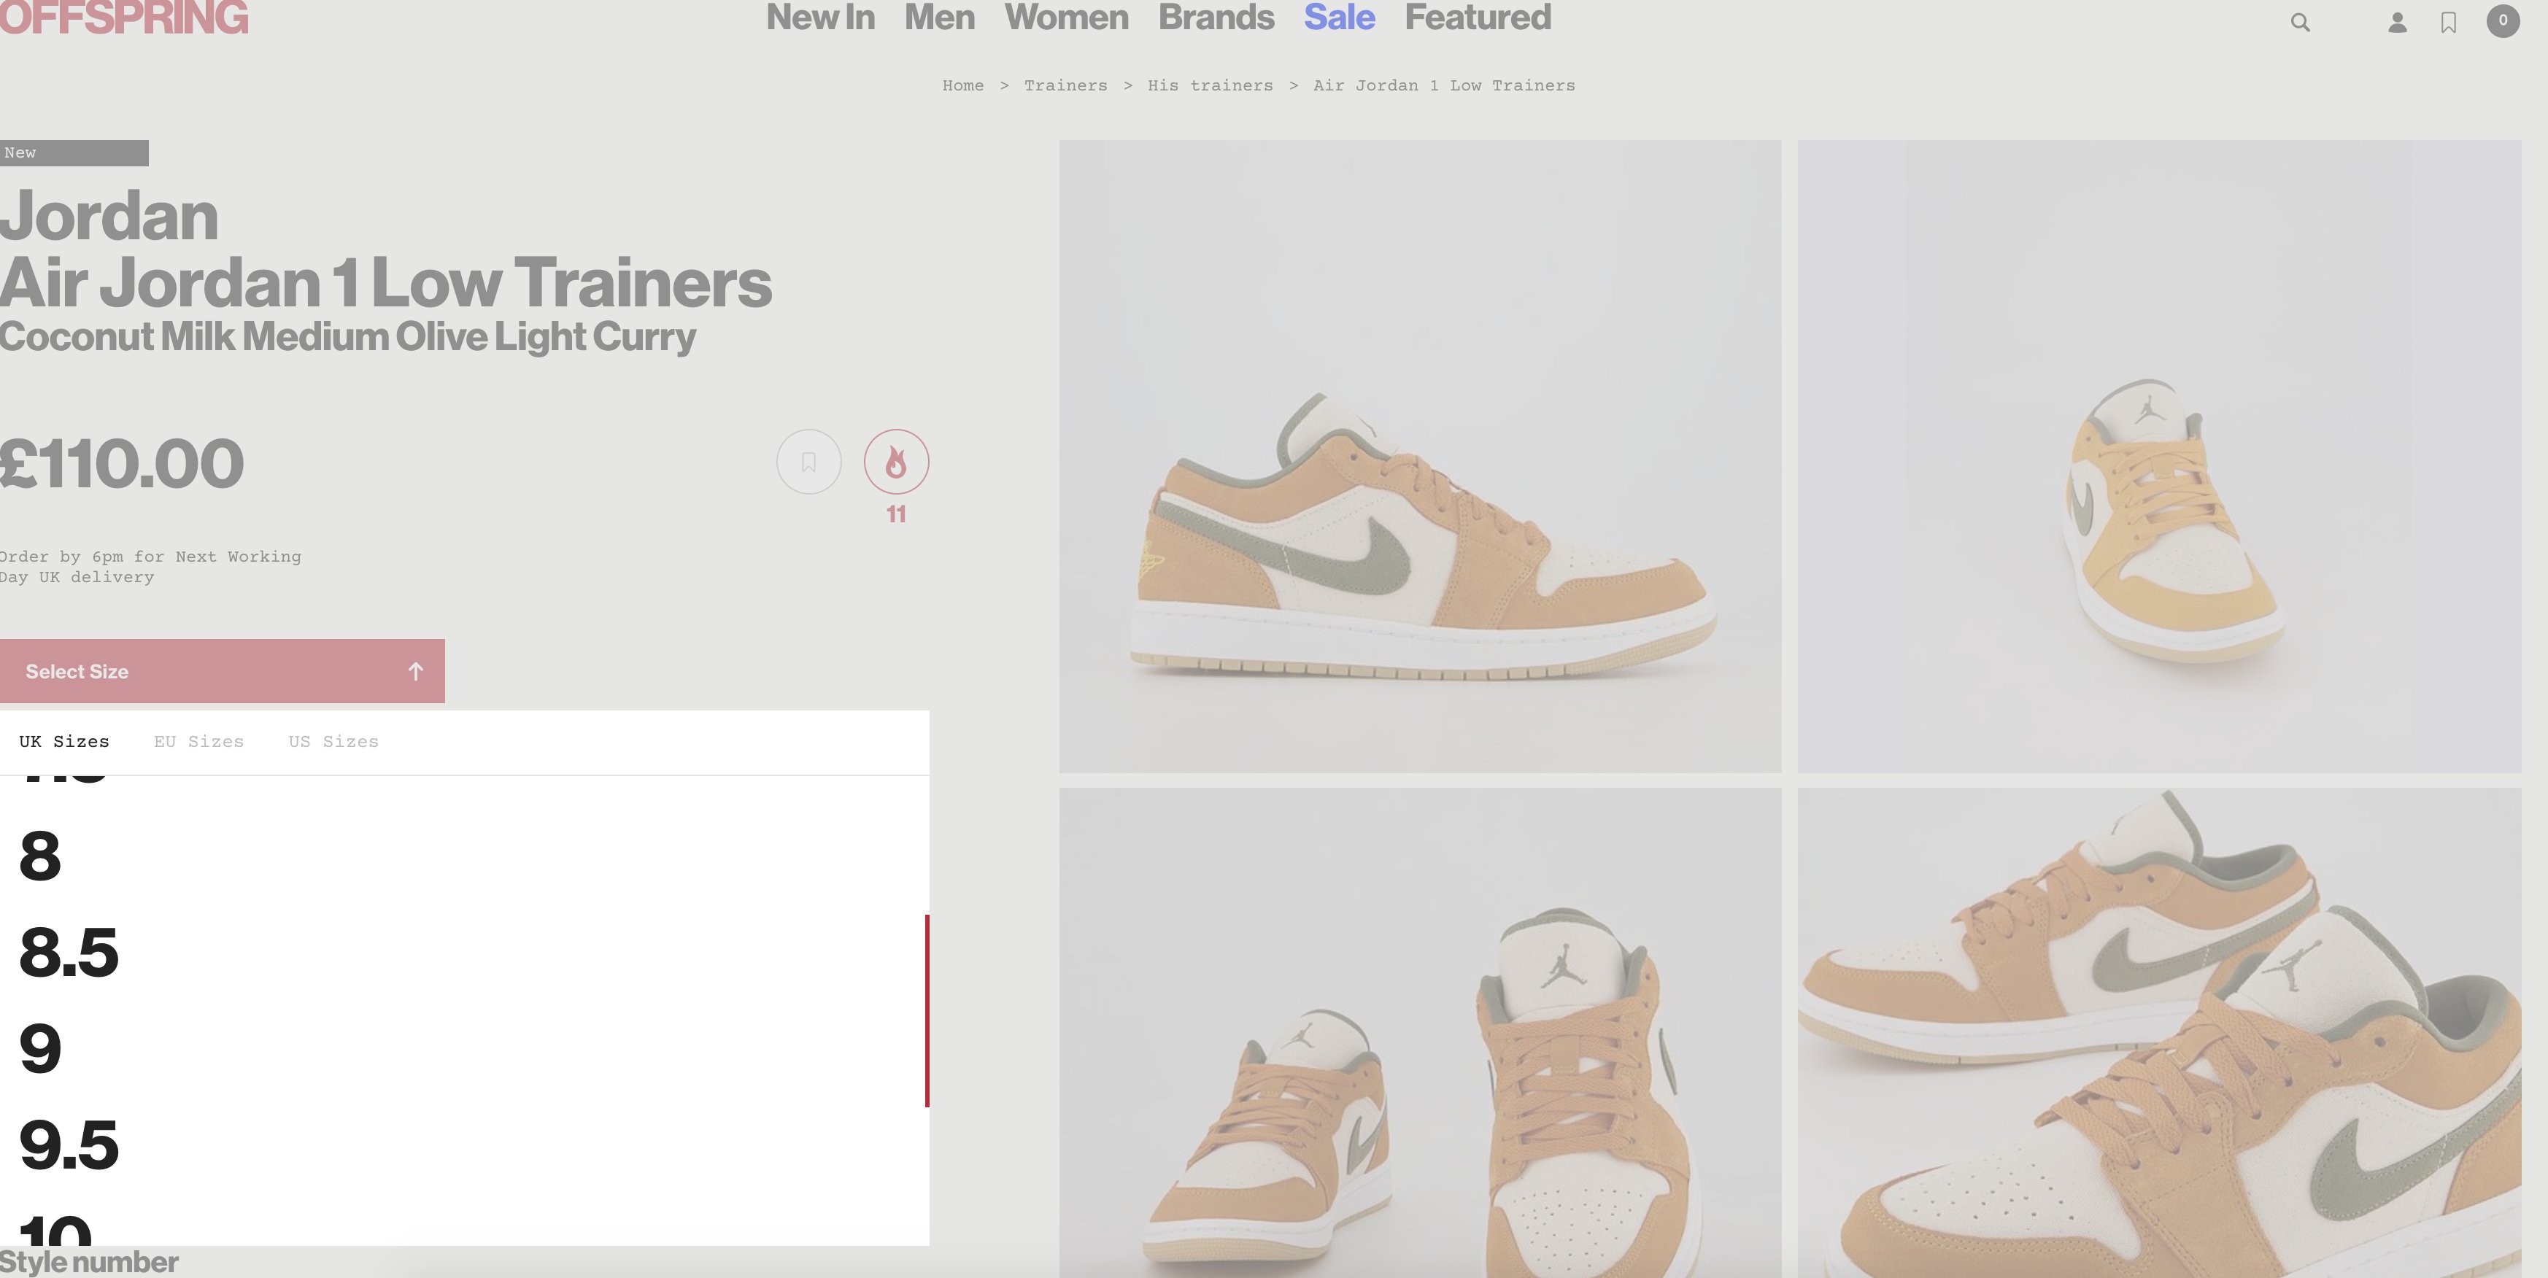2548x1278 pixels.
Task: Open the Brands menu
Action: click(x=1216, y=18)
